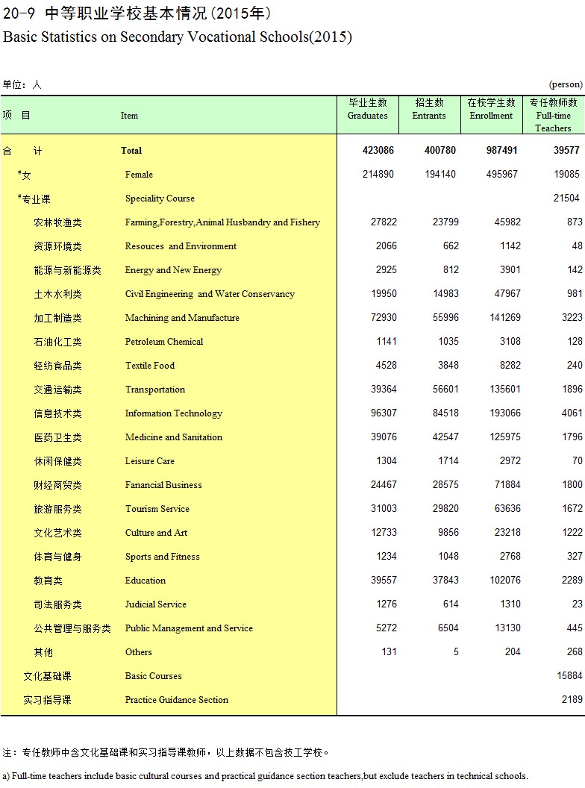Select total teachers value 39577

tap(566, 150)
